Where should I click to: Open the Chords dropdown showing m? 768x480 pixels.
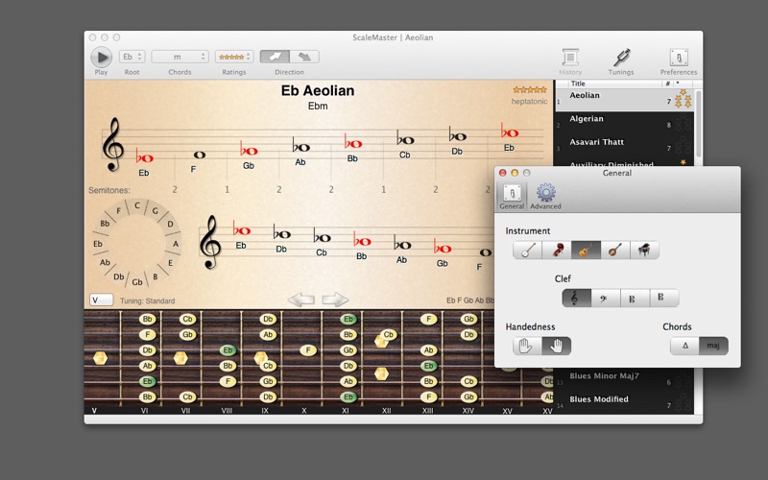[180, 57]
